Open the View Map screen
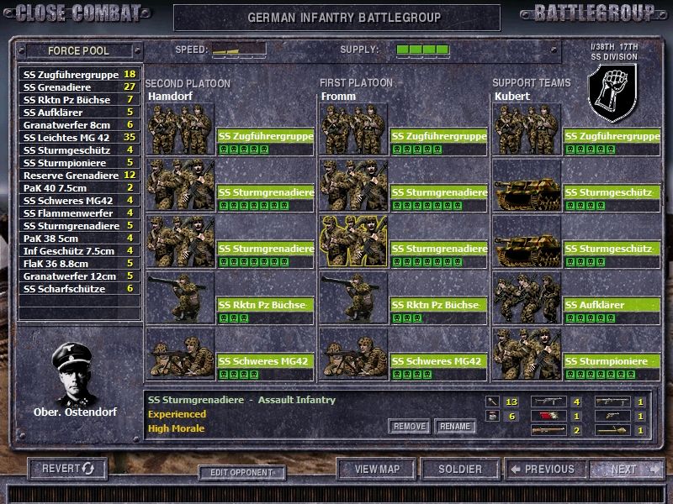 [x=376, y=469]
